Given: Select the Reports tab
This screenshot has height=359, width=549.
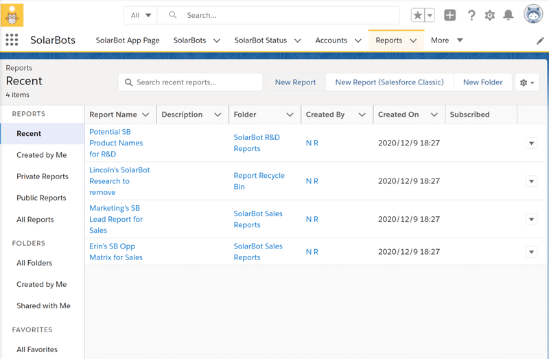Looking at the screenshot, I should [388, 40].
